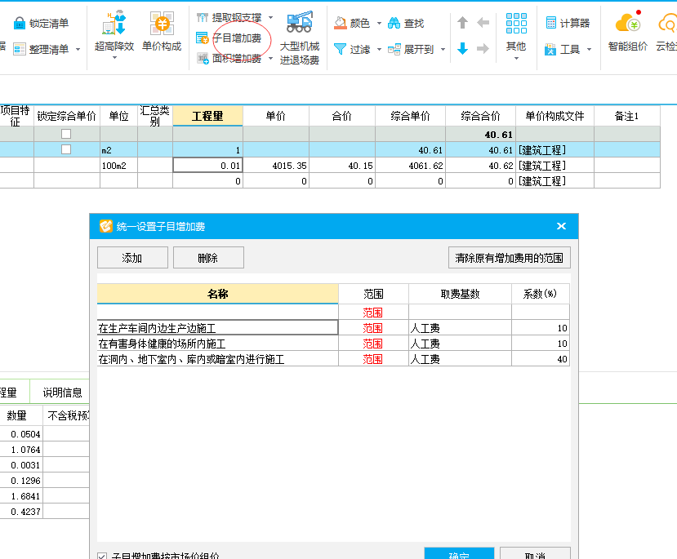Click the 添加 button

pyautogui.click(x=132, y=258)
